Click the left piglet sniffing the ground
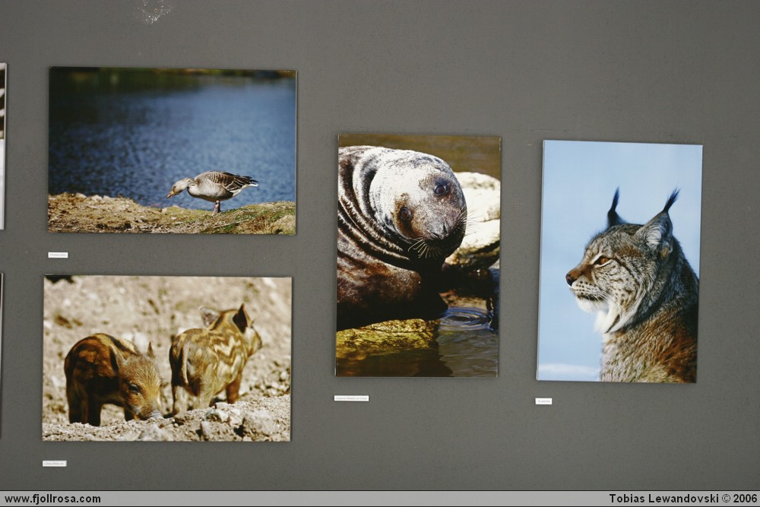This screenshot has width=760, height=507. (x=112, y=378)
